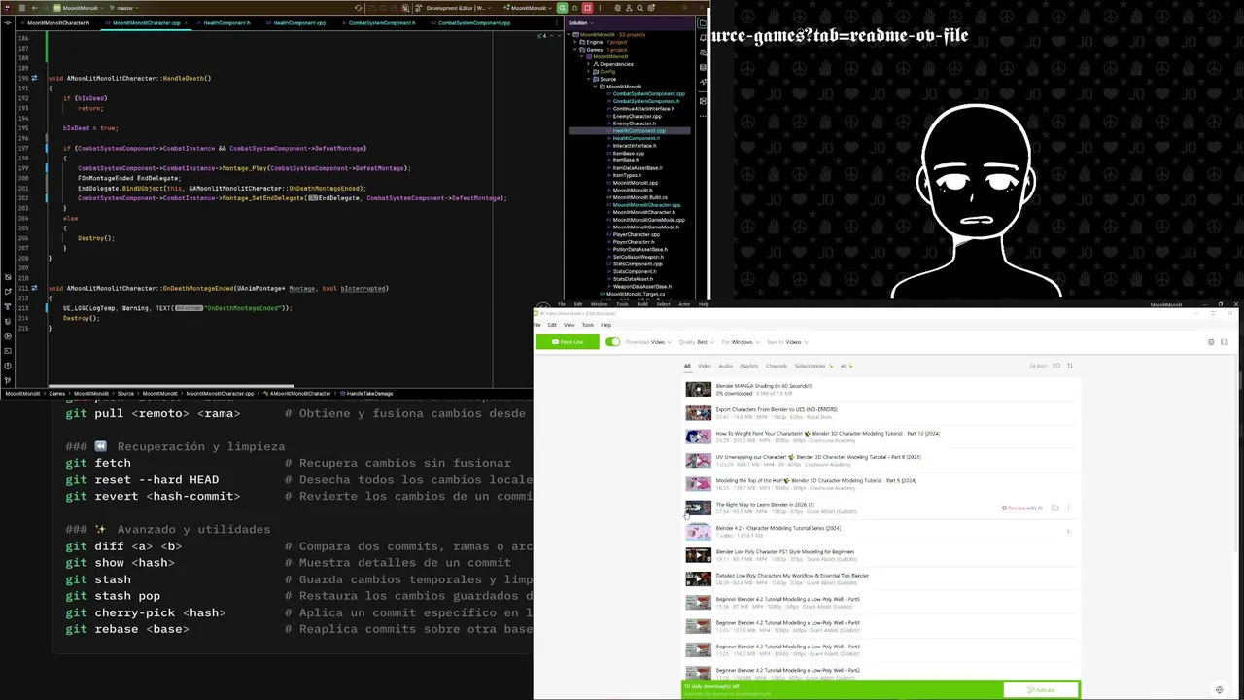The image size is (1244, 700).
Task: Switch to HealthComponent.h editor tab
Action: tap(225, 23)
